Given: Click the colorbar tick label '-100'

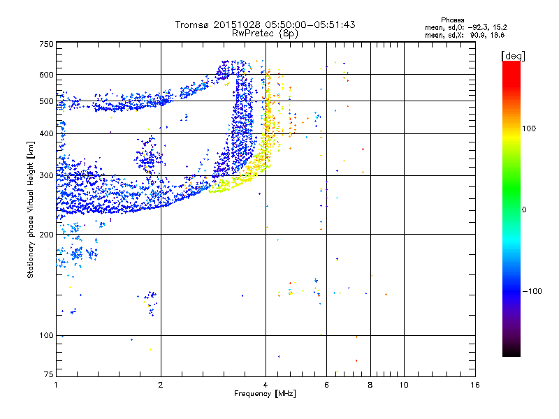Looking at the screenshot, I should click(532, 291).
